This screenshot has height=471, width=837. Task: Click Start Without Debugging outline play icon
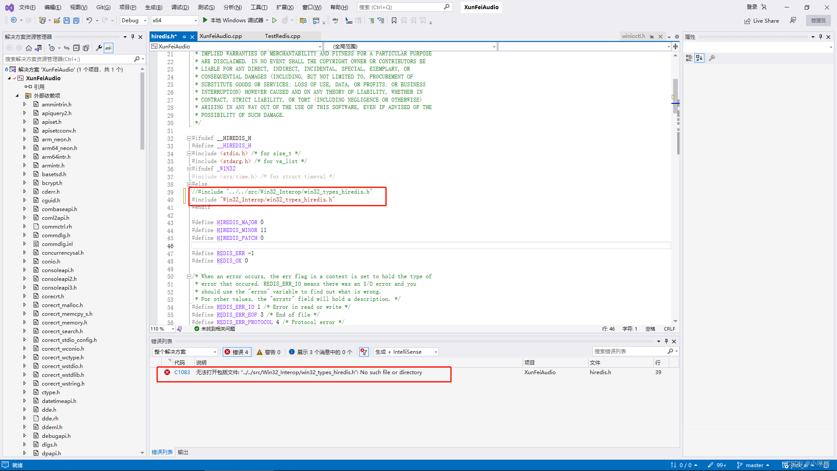click(x=274, y=20)
